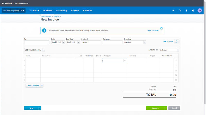Click the vertical page scrollbar
206x115 pixels.
[x=205, y=52]
